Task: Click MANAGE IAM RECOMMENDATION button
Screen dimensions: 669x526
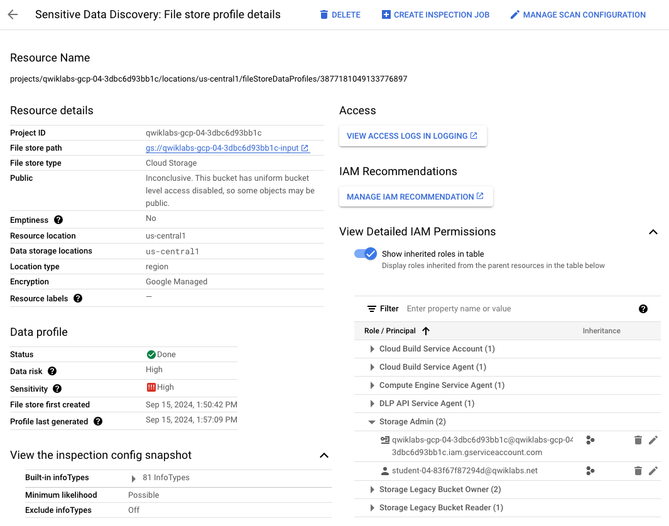Action: click(416, 196)
